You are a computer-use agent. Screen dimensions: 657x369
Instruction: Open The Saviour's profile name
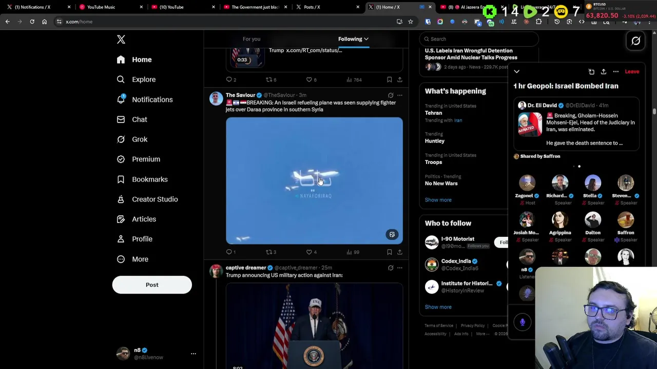coord(240,95)
